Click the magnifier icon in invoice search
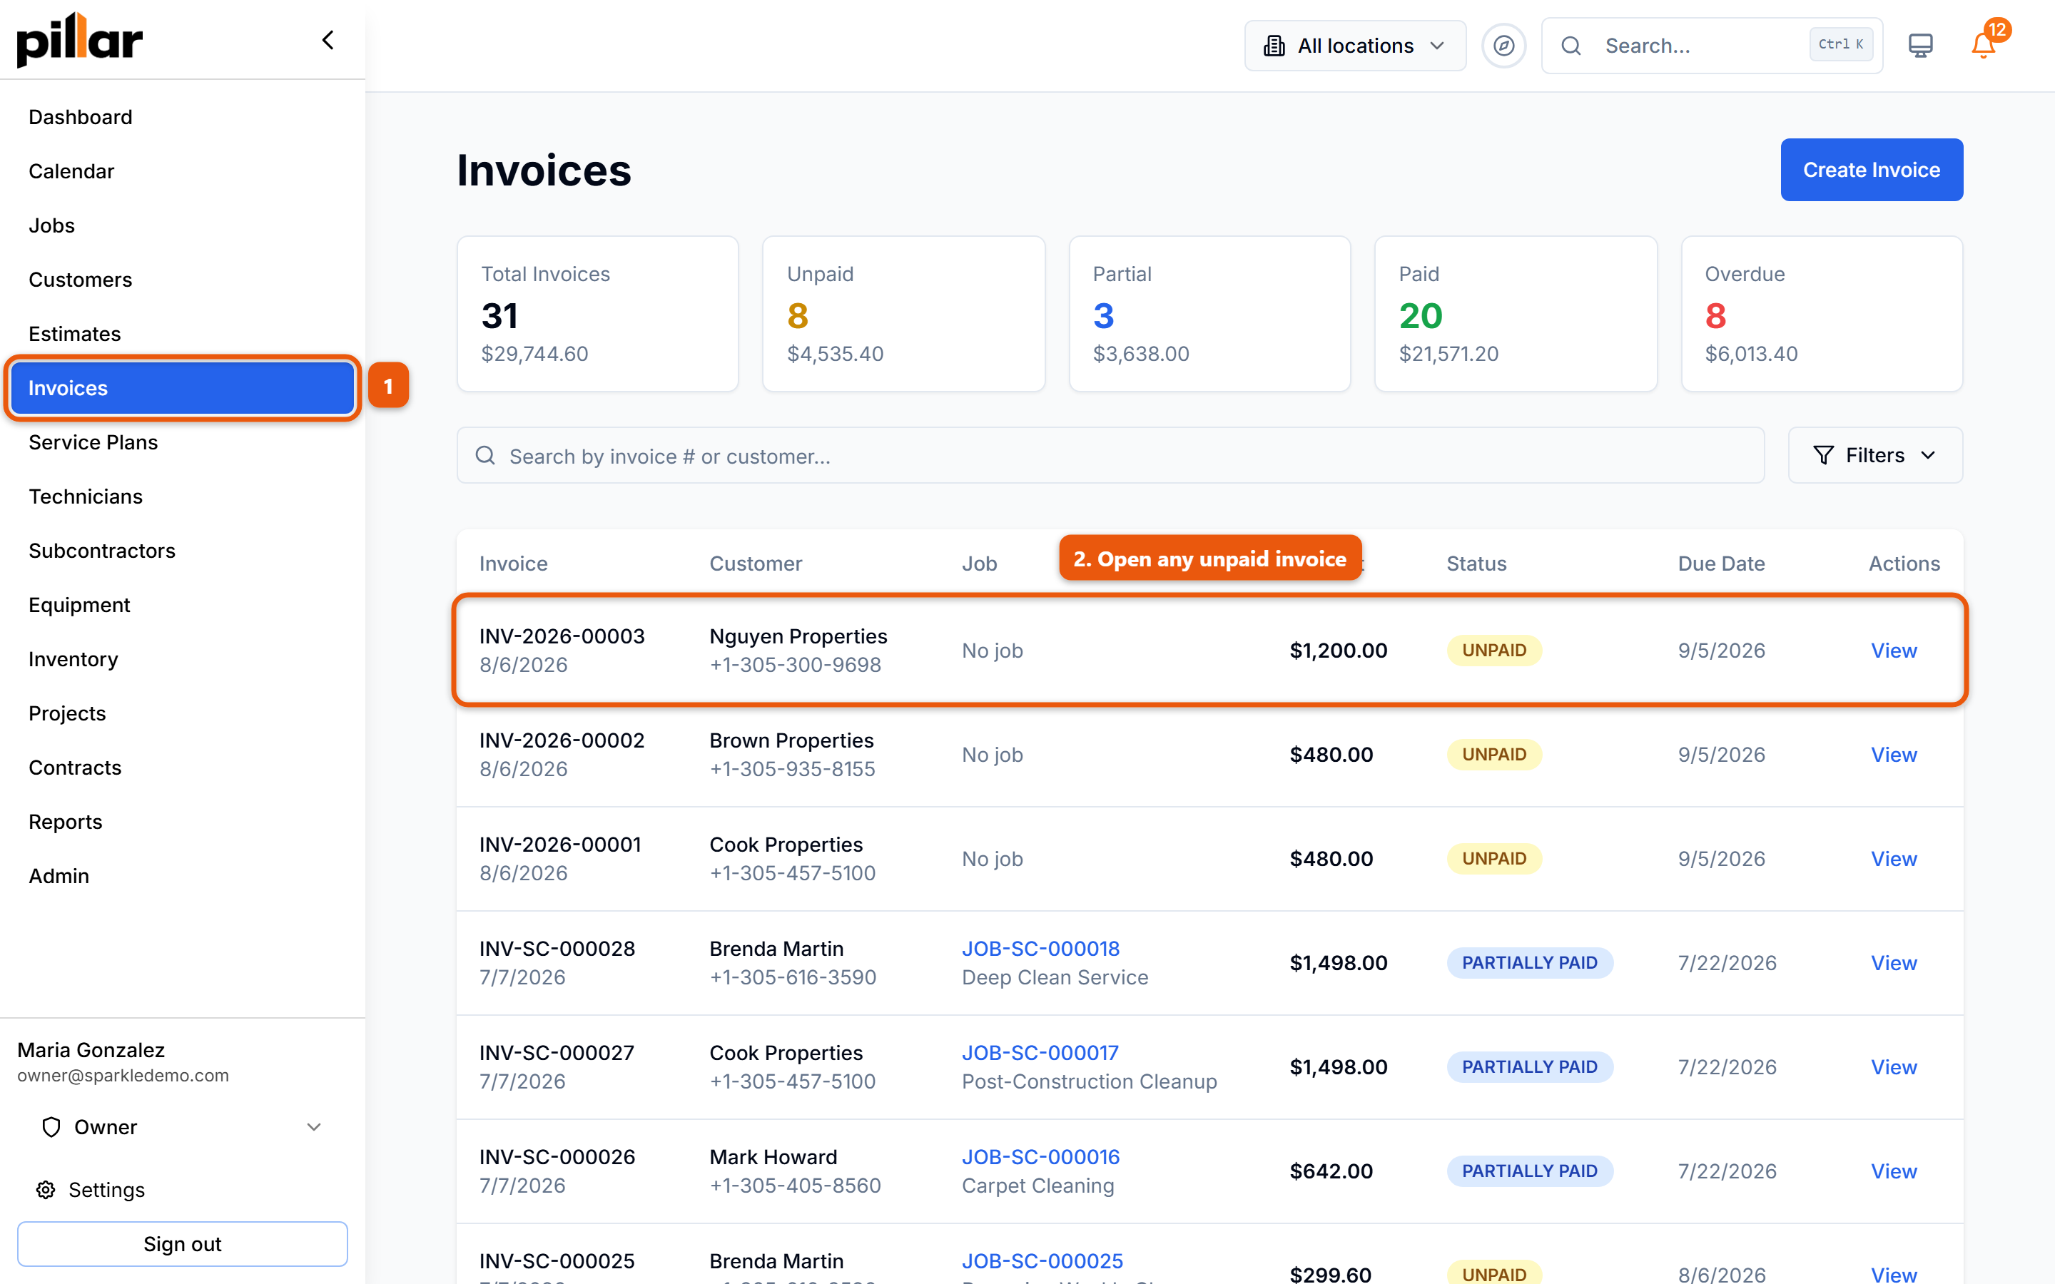Viewport: 2055px width, 1284px height. [485, 456]
